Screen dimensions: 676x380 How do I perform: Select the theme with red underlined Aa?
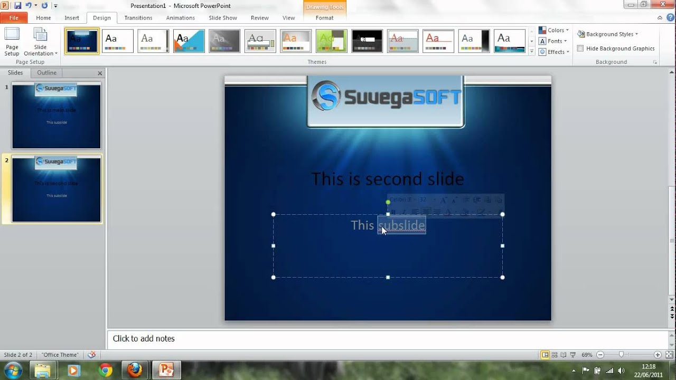tap(438, 41)
